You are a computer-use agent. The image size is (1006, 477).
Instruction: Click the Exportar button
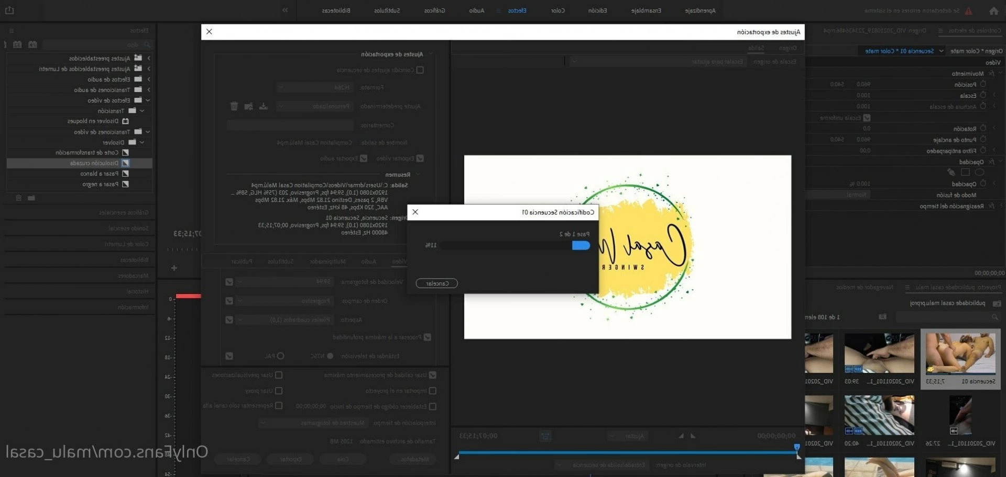(x=290, y=459)
